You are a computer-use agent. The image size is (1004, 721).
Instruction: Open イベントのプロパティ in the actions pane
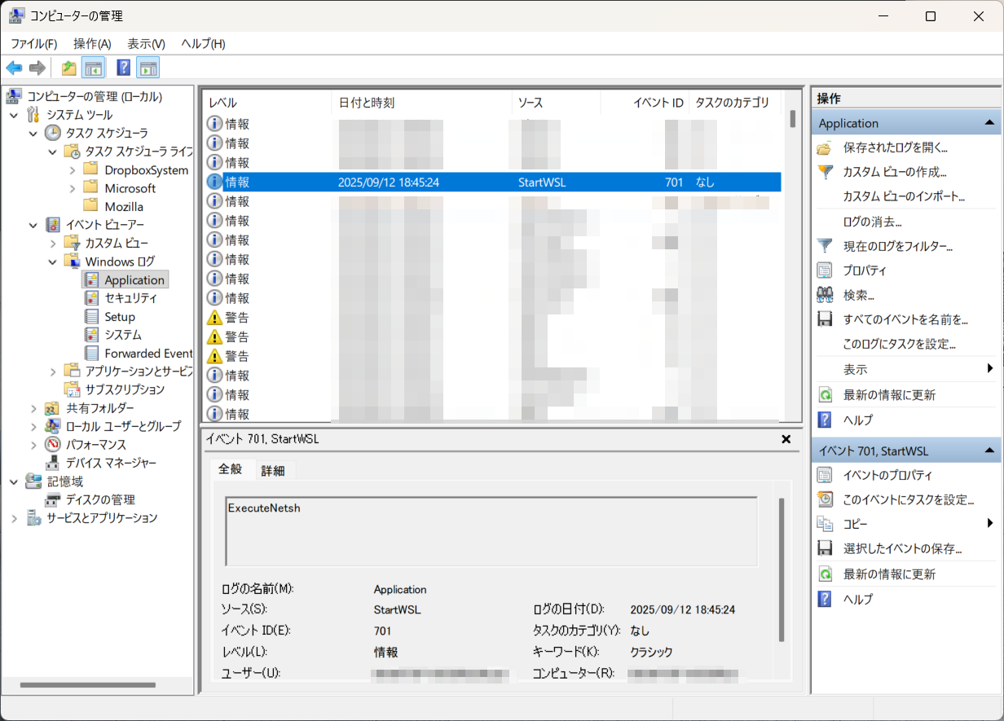pos(887,475)
